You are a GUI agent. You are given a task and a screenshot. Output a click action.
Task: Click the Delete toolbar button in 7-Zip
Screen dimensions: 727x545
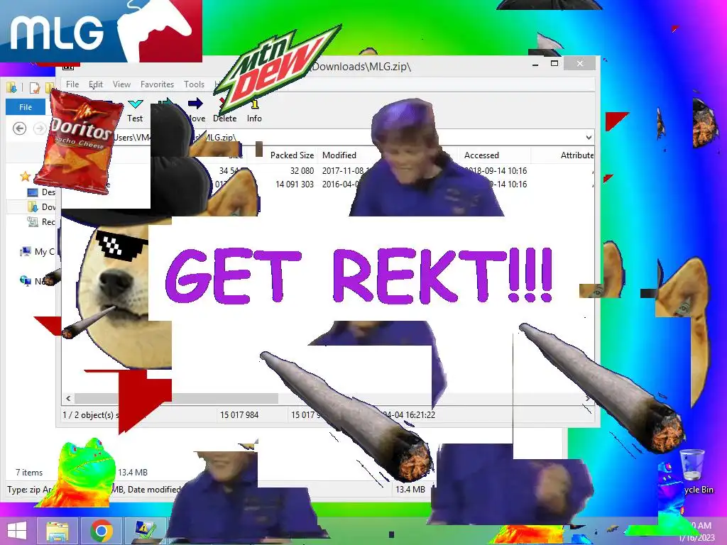(x=225, y=110)
